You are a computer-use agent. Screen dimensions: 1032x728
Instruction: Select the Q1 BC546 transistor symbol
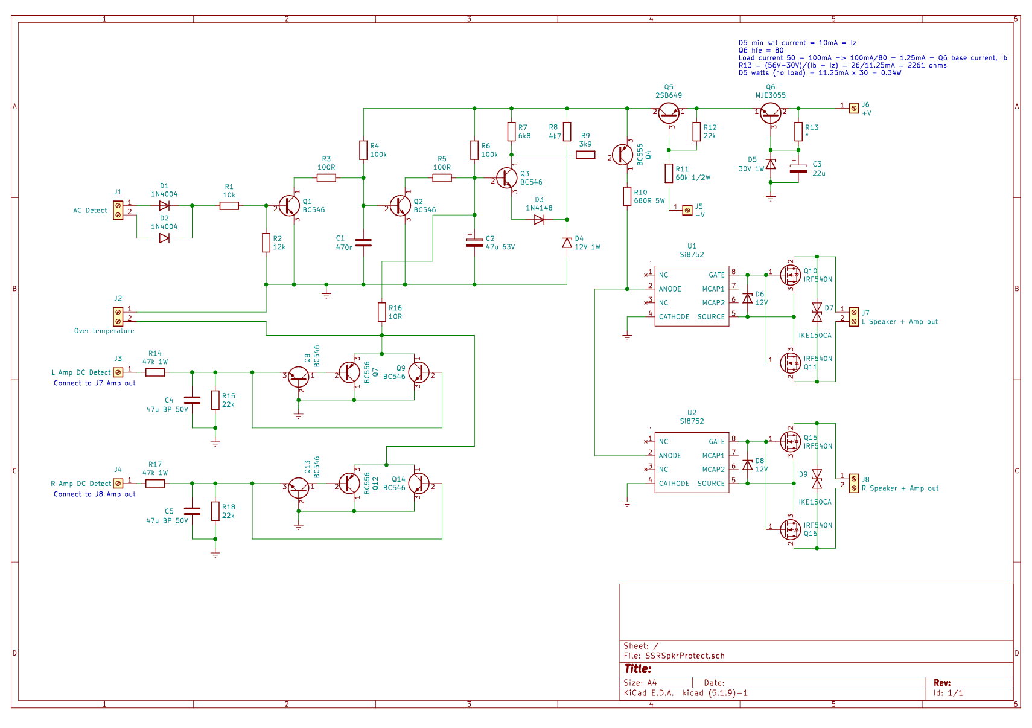point(290,206)
